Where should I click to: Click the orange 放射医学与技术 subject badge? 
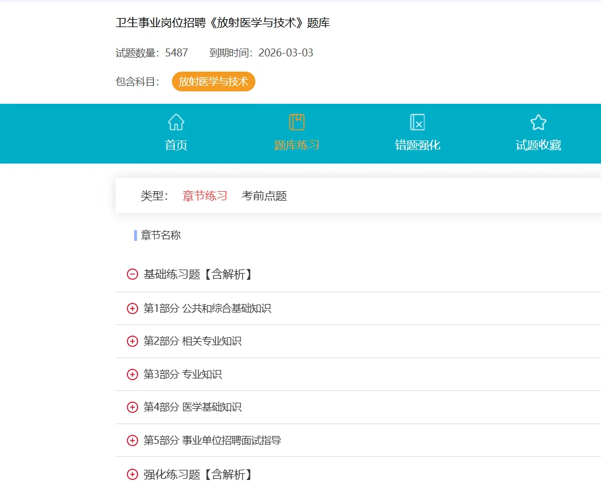tap(213, 81)
